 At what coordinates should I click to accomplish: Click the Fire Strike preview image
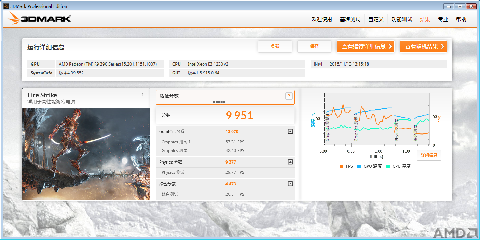coord(86,154)
